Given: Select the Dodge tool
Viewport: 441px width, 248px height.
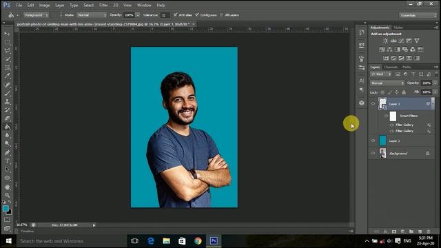Looking at the screenshot, I should click(x=7, y=144).
